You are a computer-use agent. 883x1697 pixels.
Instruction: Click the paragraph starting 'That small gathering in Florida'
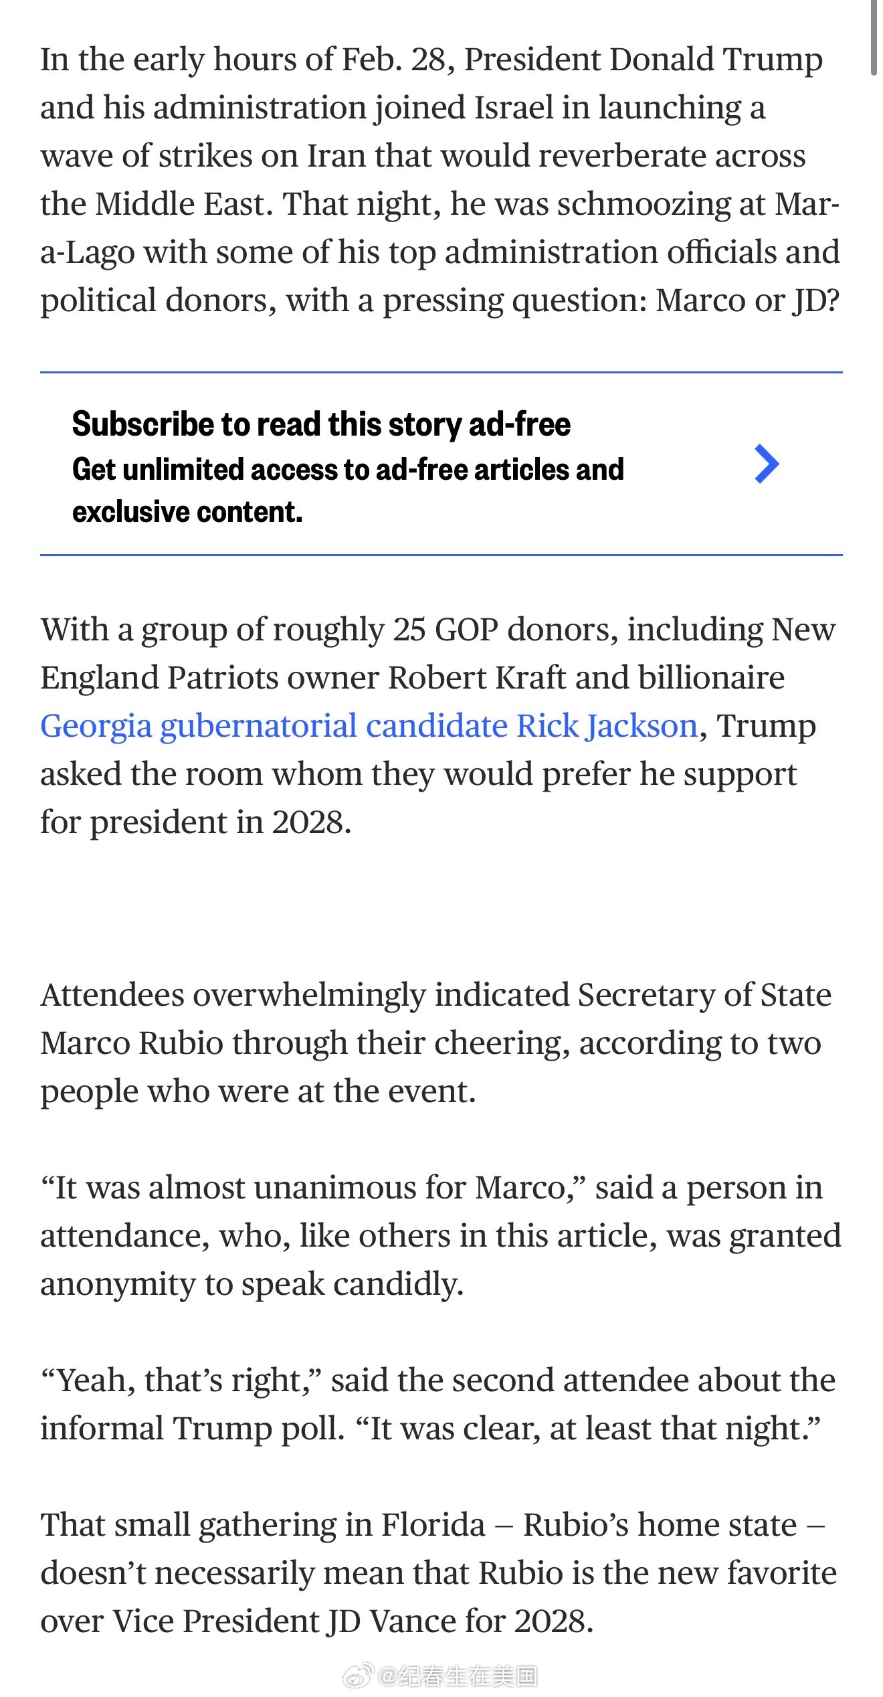pyautogui.click(x=438, y=1573)
